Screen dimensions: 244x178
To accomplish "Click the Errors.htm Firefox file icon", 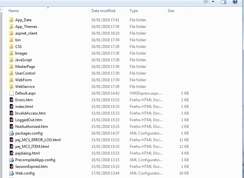I will tap(11, 100).
